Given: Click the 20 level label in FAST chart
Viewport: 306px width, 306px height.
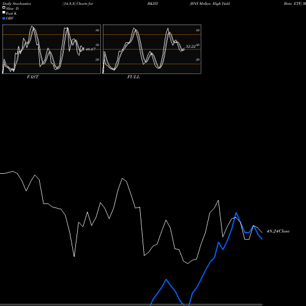Looking at the screenshot, I should [x=97, y=59].
